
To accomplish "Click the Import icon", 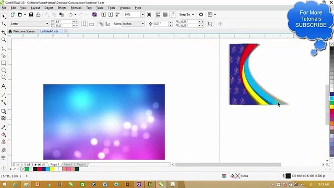I will (103, 15).
